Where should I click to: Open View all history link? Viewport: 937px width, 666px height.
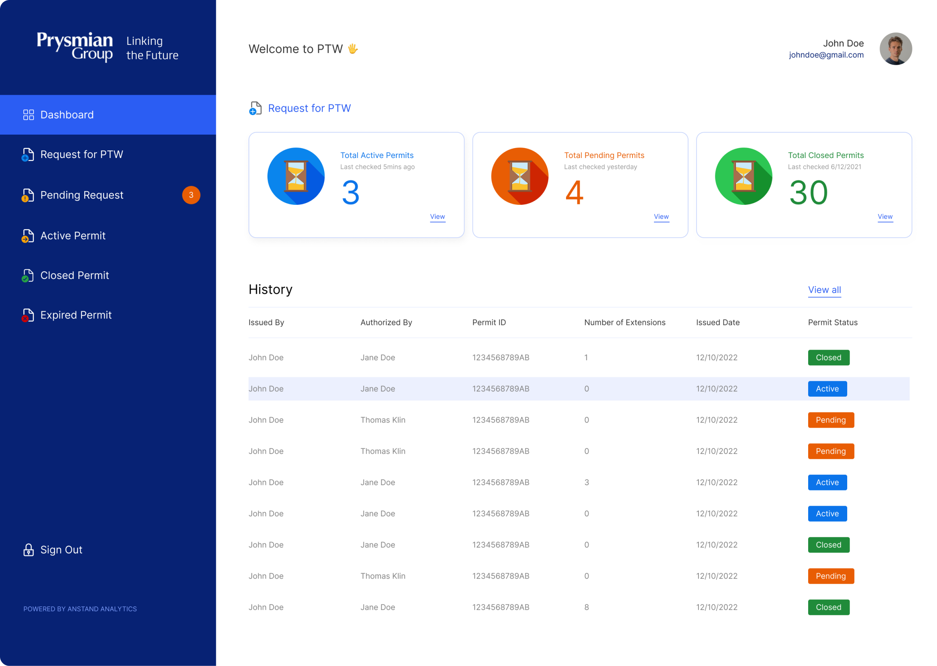(824, 290)
